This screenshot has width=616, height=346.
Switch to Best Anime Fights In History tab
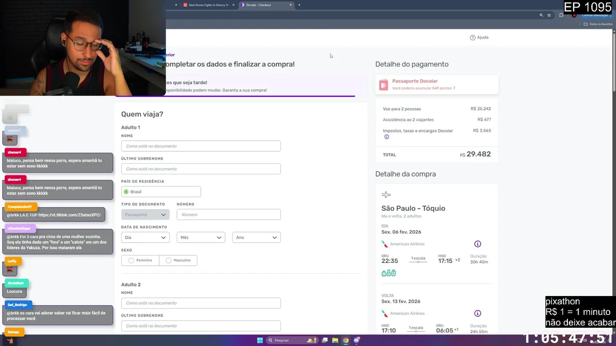tap(209, 5)
